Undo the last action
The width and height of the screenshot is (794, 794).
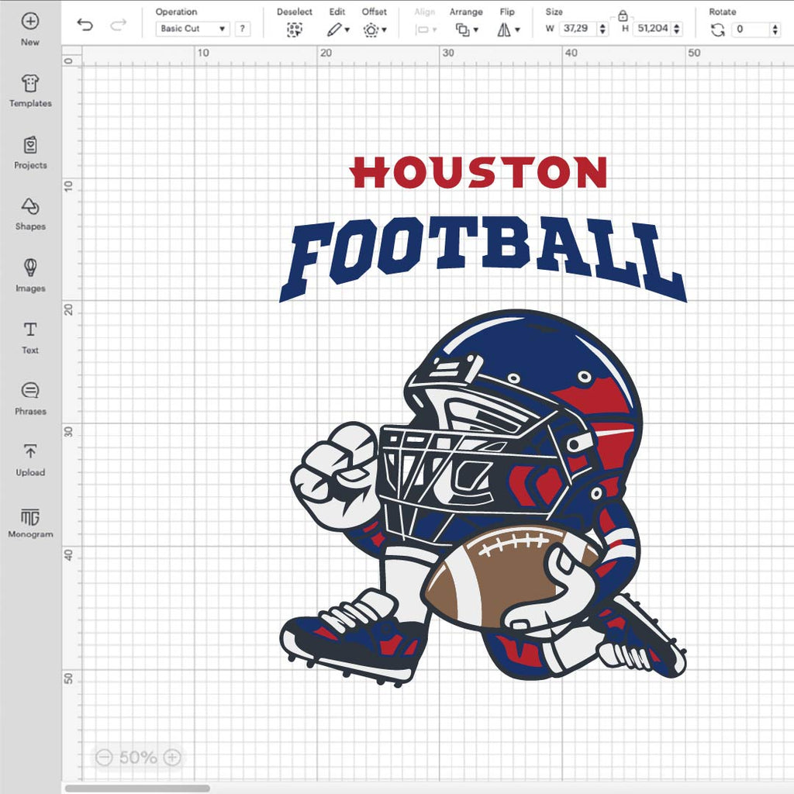tap(85, 26)
